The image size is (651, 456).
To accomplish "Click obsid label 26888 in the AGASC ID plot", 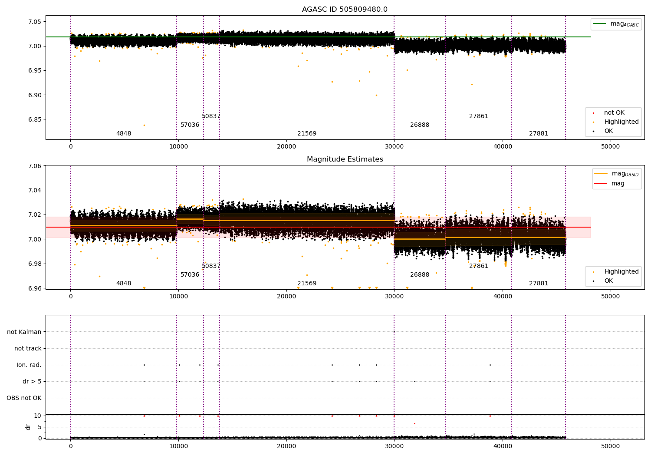I will (x=420, y=125).
